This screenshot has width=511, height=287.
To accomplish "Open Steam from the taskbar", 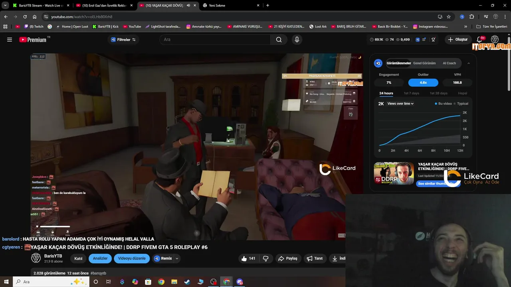I will tap(187, 282).
